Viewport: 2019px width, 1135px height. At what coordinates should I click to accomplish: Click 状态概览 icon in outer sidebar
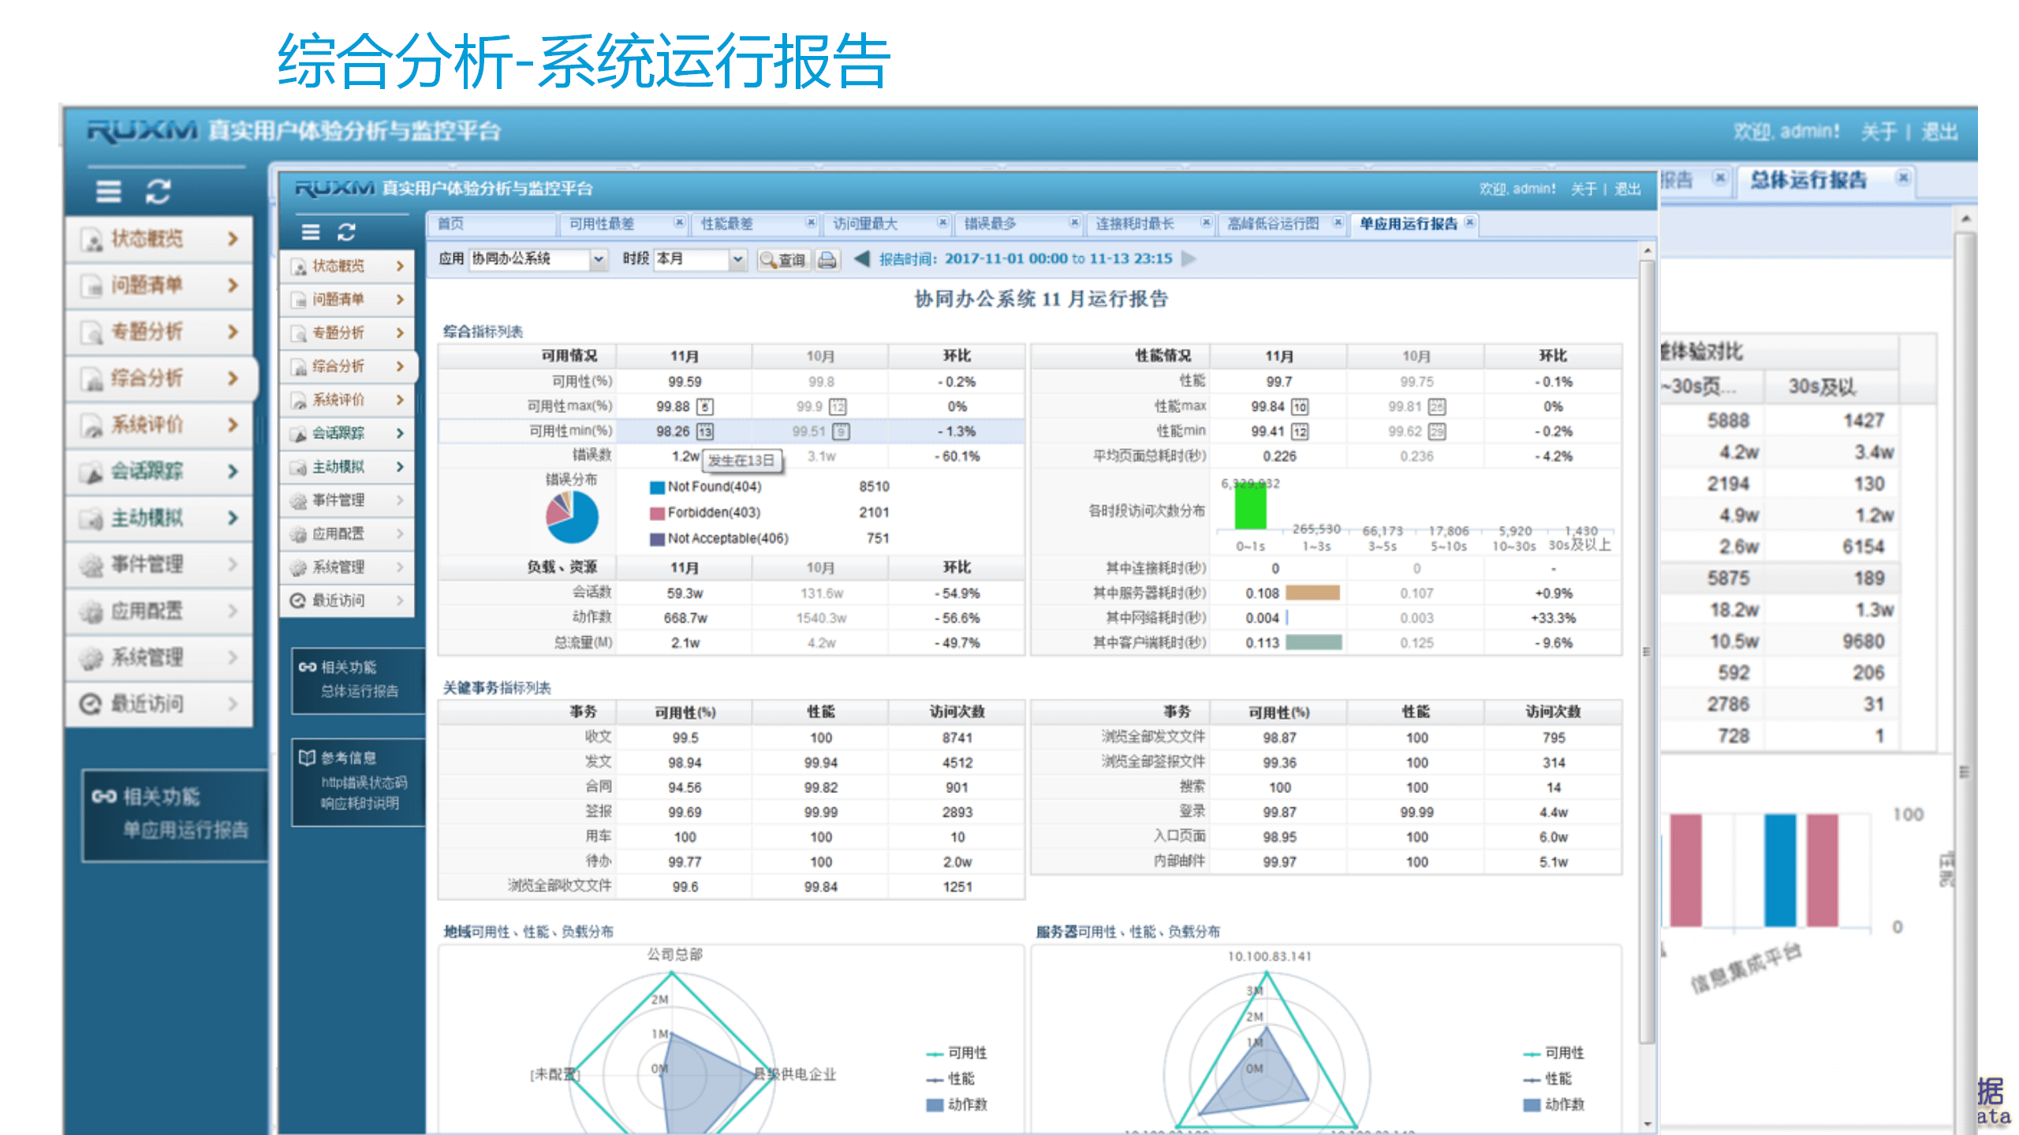point(92,240)
